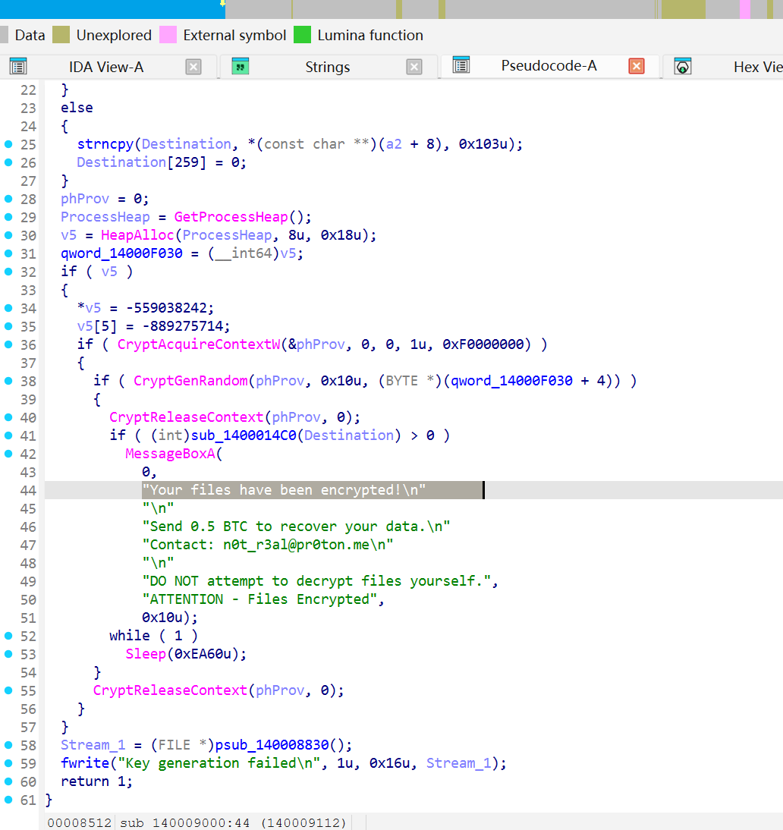Viewport: 783px width, 830px height.
Task: Click the fwrite function call
Action: coord(85,763)
